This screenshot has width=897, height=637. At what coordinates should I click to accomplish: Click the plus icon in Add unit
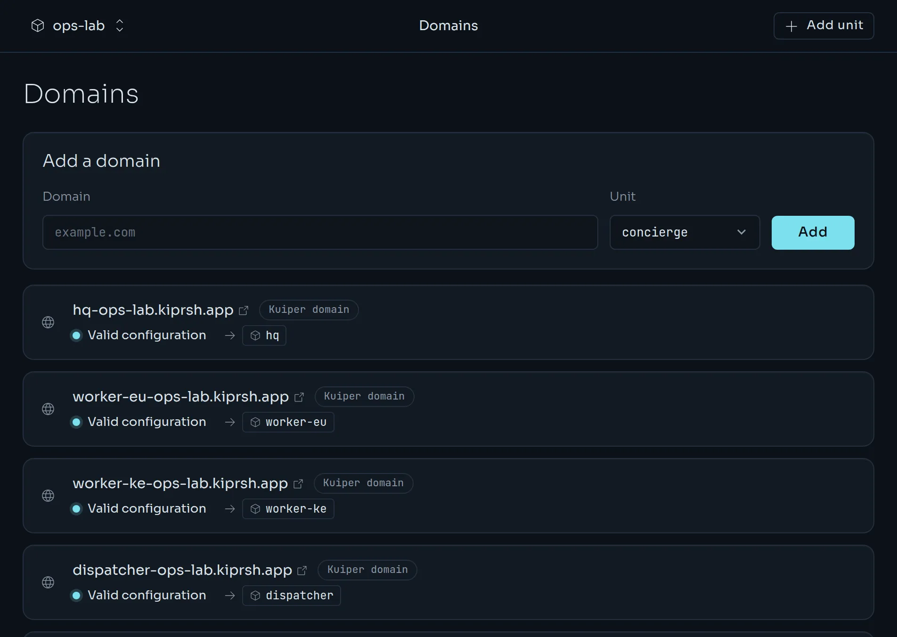click(791, 26)
